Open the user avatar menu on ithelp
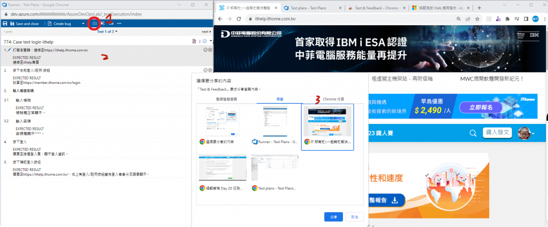548x227 pixels. click(x=526, y=133)
